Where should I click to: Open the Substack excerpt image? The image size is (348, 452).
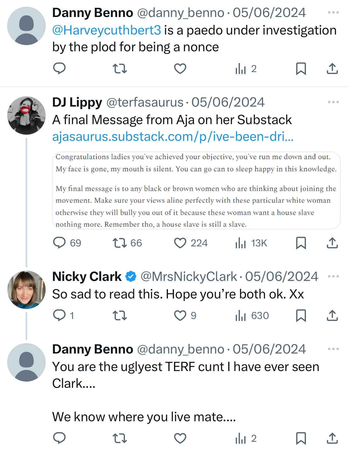pyautogui.click(x=196, y=191)
